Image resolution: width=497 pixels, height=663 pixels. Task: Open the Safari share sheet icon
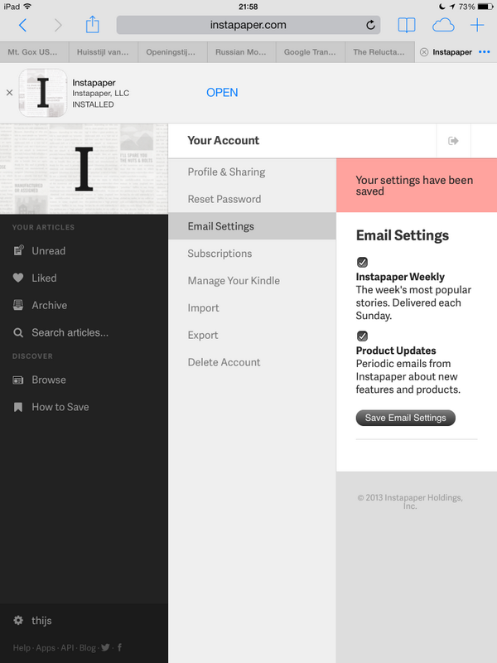point(93,25)
